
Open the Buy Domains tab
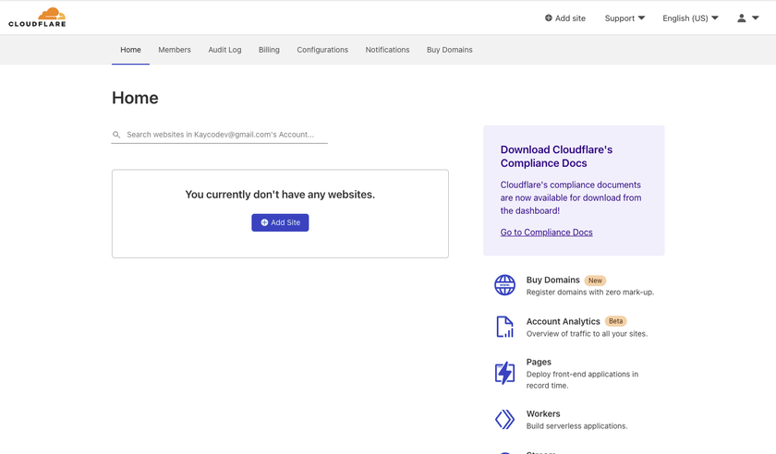pyautogui.click(x=450, y=50)
